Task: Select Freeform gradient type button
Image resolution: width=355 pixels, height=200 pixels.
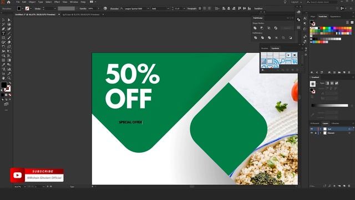Action: click(337, 83)
